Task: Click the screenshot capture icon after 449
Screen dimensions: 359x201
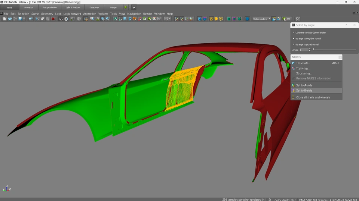Action: 297,19
